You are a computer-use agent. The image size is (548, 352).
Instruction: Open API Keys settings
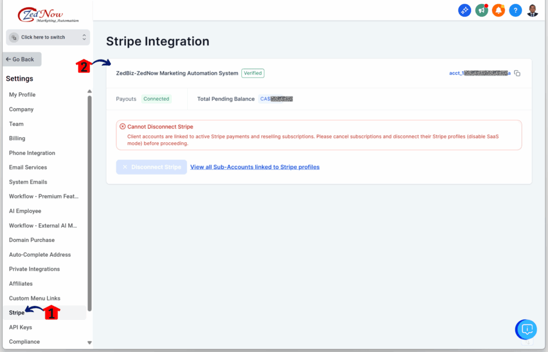coord(21,327)
